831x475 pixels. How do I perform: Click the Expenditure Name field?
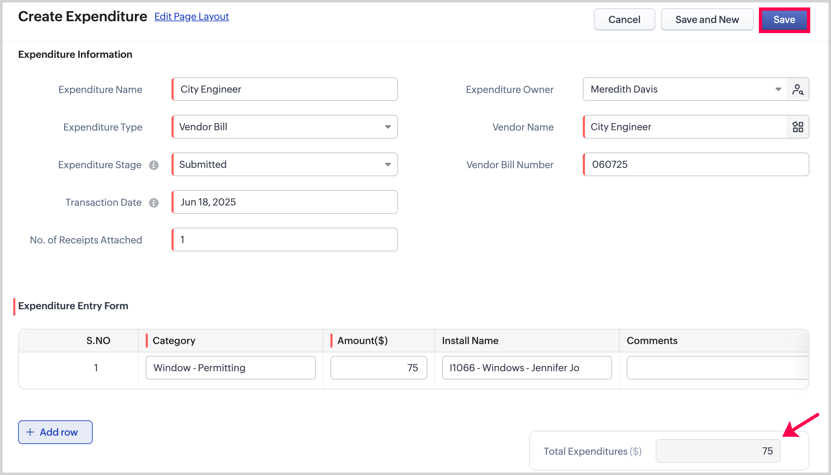click(x=285, y=89)
